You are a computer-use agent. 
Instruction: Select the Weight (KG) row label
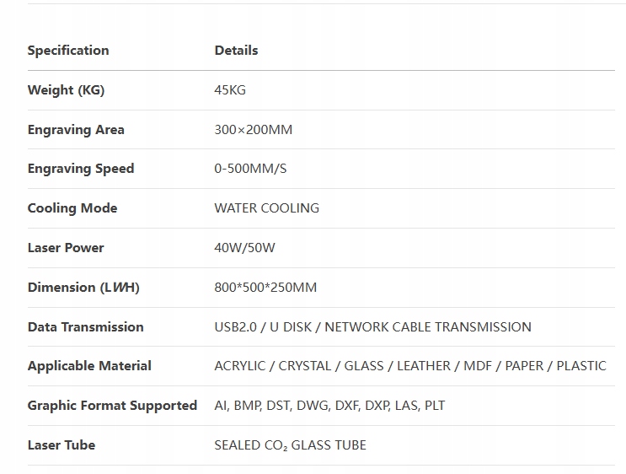[66, 90]
